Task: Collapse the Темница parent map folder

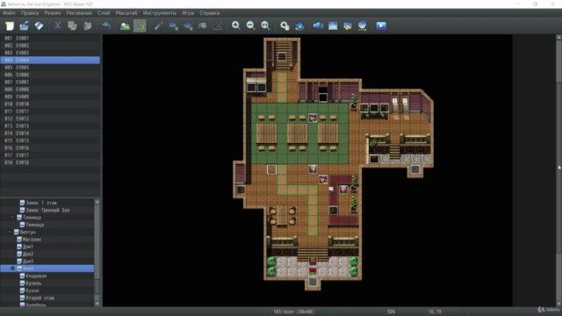Action: point(12,218)
